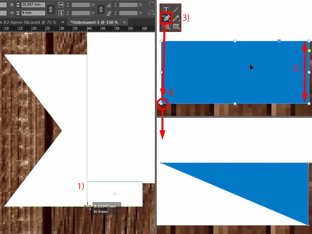Image resolution: width=312 pixels, height=234 pixels.
Task: Click the H field showing 9 mm
Action: 33,13
